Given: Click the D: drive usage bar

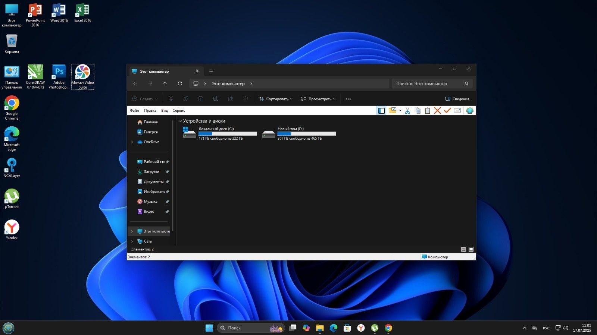Looking at the screenshot, I should pos(307,133).
